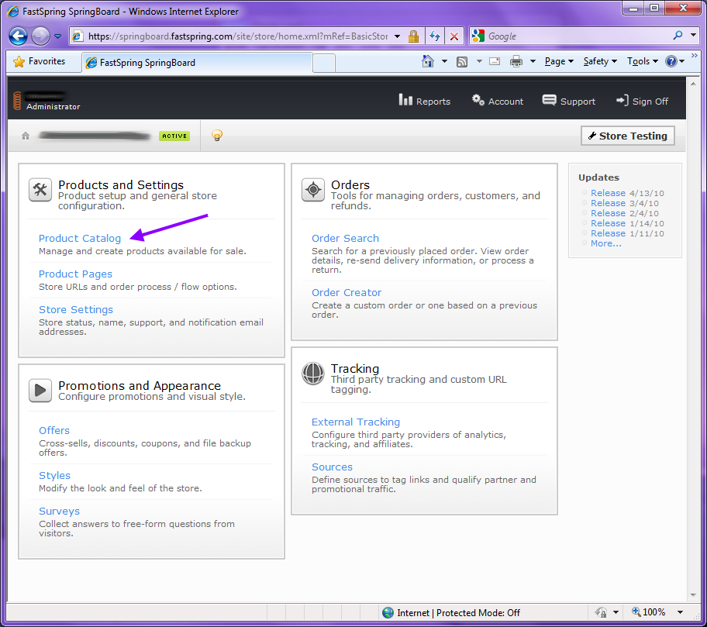Click the Read Mail envelope icon
This screenshot has width=707, height=627.
tap(495, 61)
